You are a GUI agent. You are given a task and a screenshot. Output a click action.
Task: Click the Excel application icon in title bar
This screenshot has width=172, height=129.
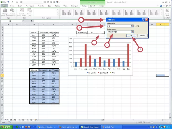coord(2,2)
